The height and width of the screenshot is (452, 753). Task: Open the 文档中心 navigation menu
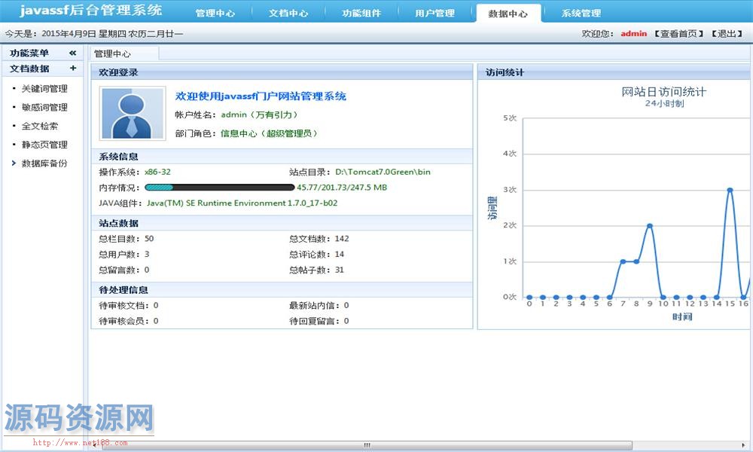coord(288,12)
